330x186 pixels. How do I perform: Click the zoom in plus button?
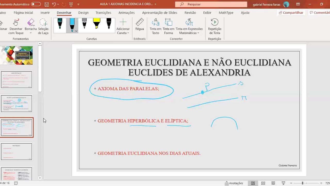tap(321, 183)
